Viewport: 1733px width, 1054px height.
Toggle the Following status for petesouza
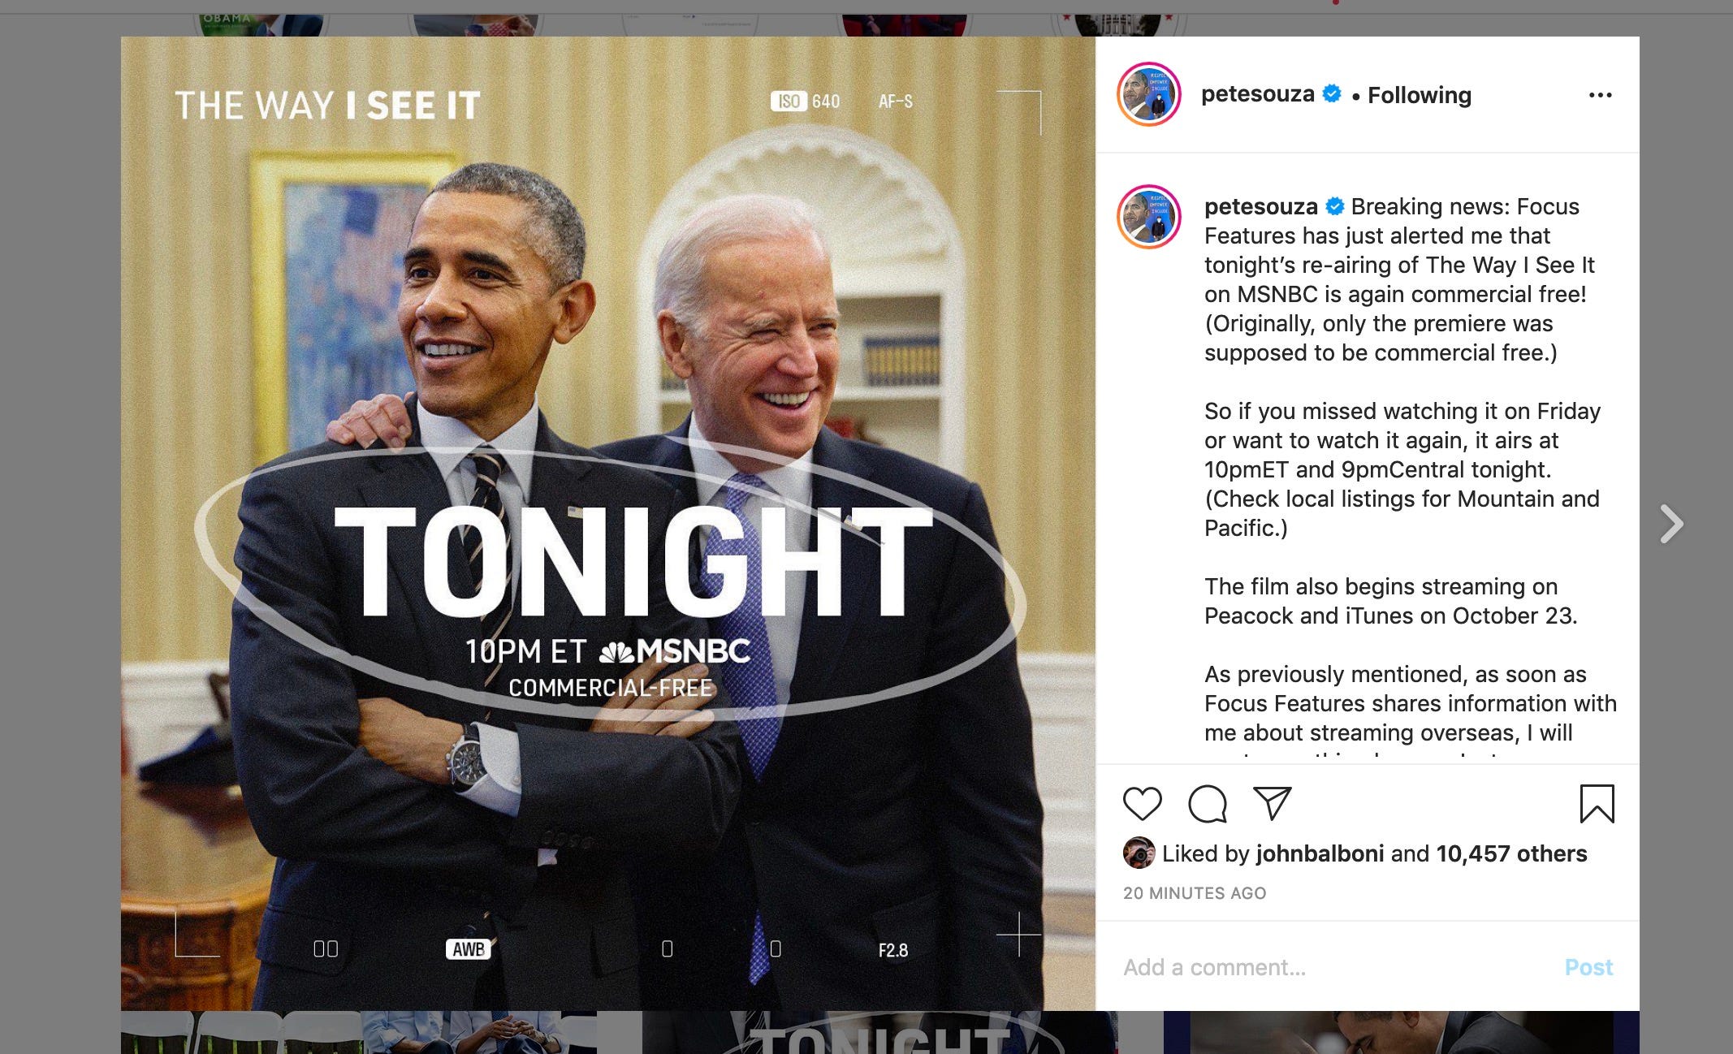1419,95
